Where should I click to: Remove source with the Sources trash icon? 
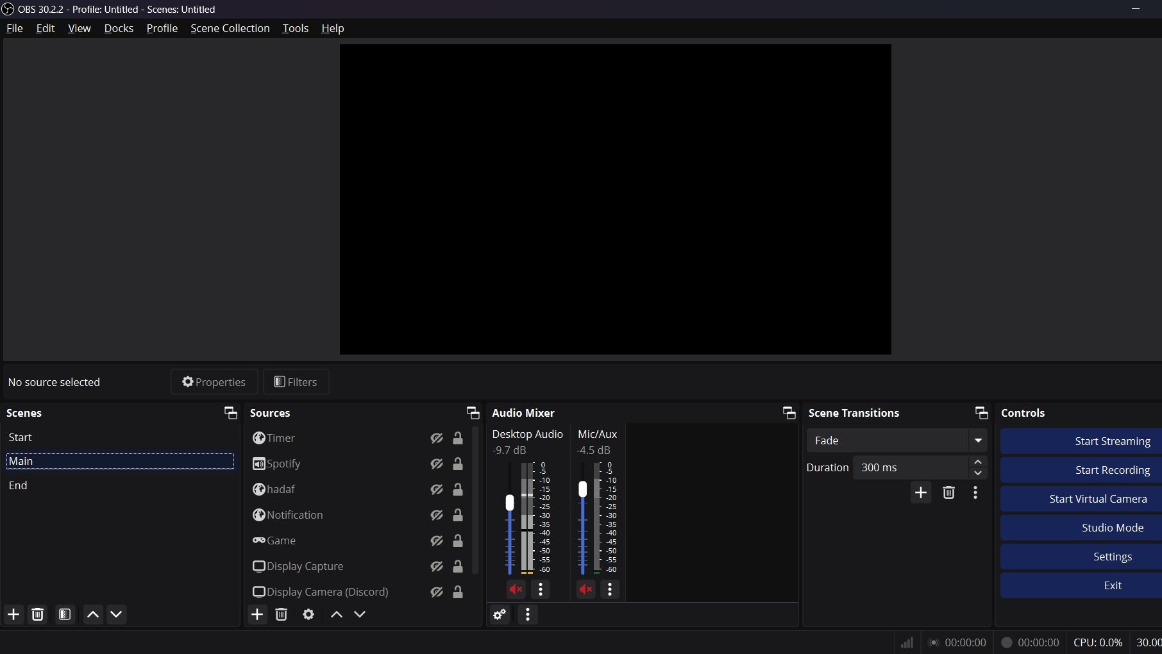point(281,614)
